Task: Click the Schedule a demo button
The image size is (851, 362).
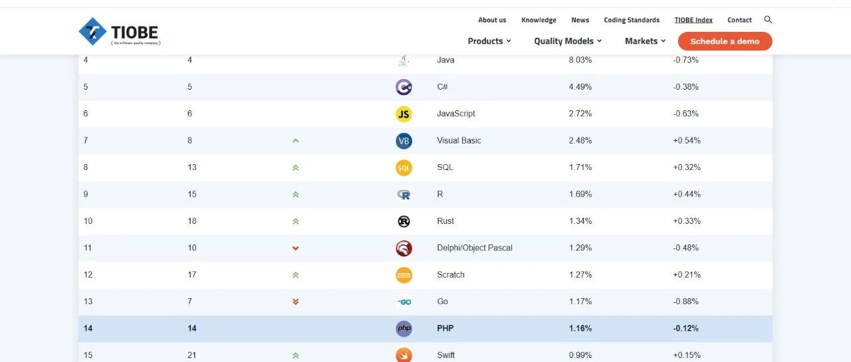Action: pos(725,41)
